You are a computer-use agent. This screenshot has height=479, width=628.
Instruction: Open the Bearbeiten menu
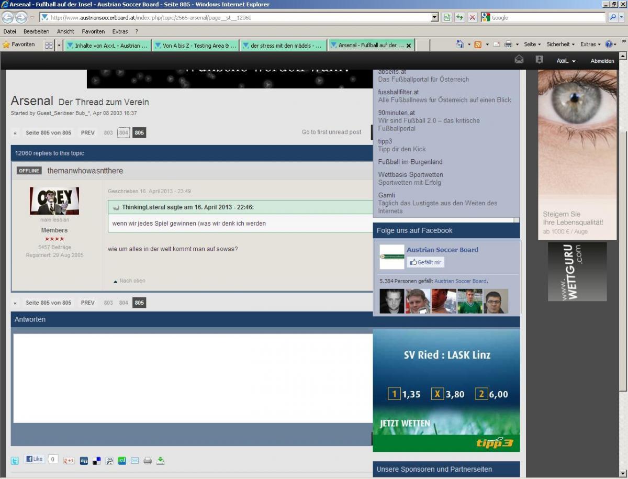[36, 31]
